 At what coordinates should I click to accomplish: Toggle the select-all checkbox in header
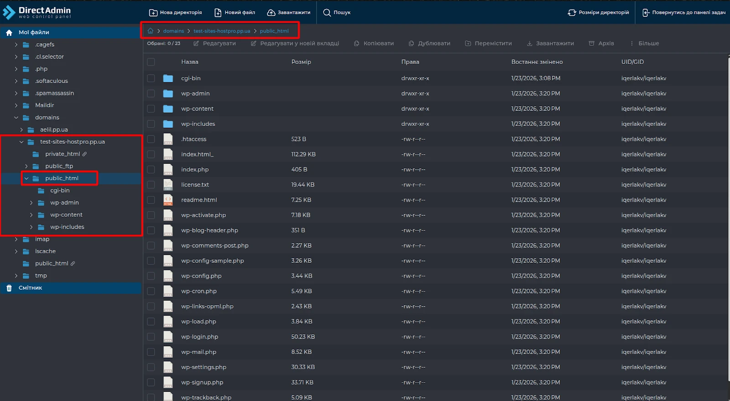pyautogui.click(x=151, y=62)
